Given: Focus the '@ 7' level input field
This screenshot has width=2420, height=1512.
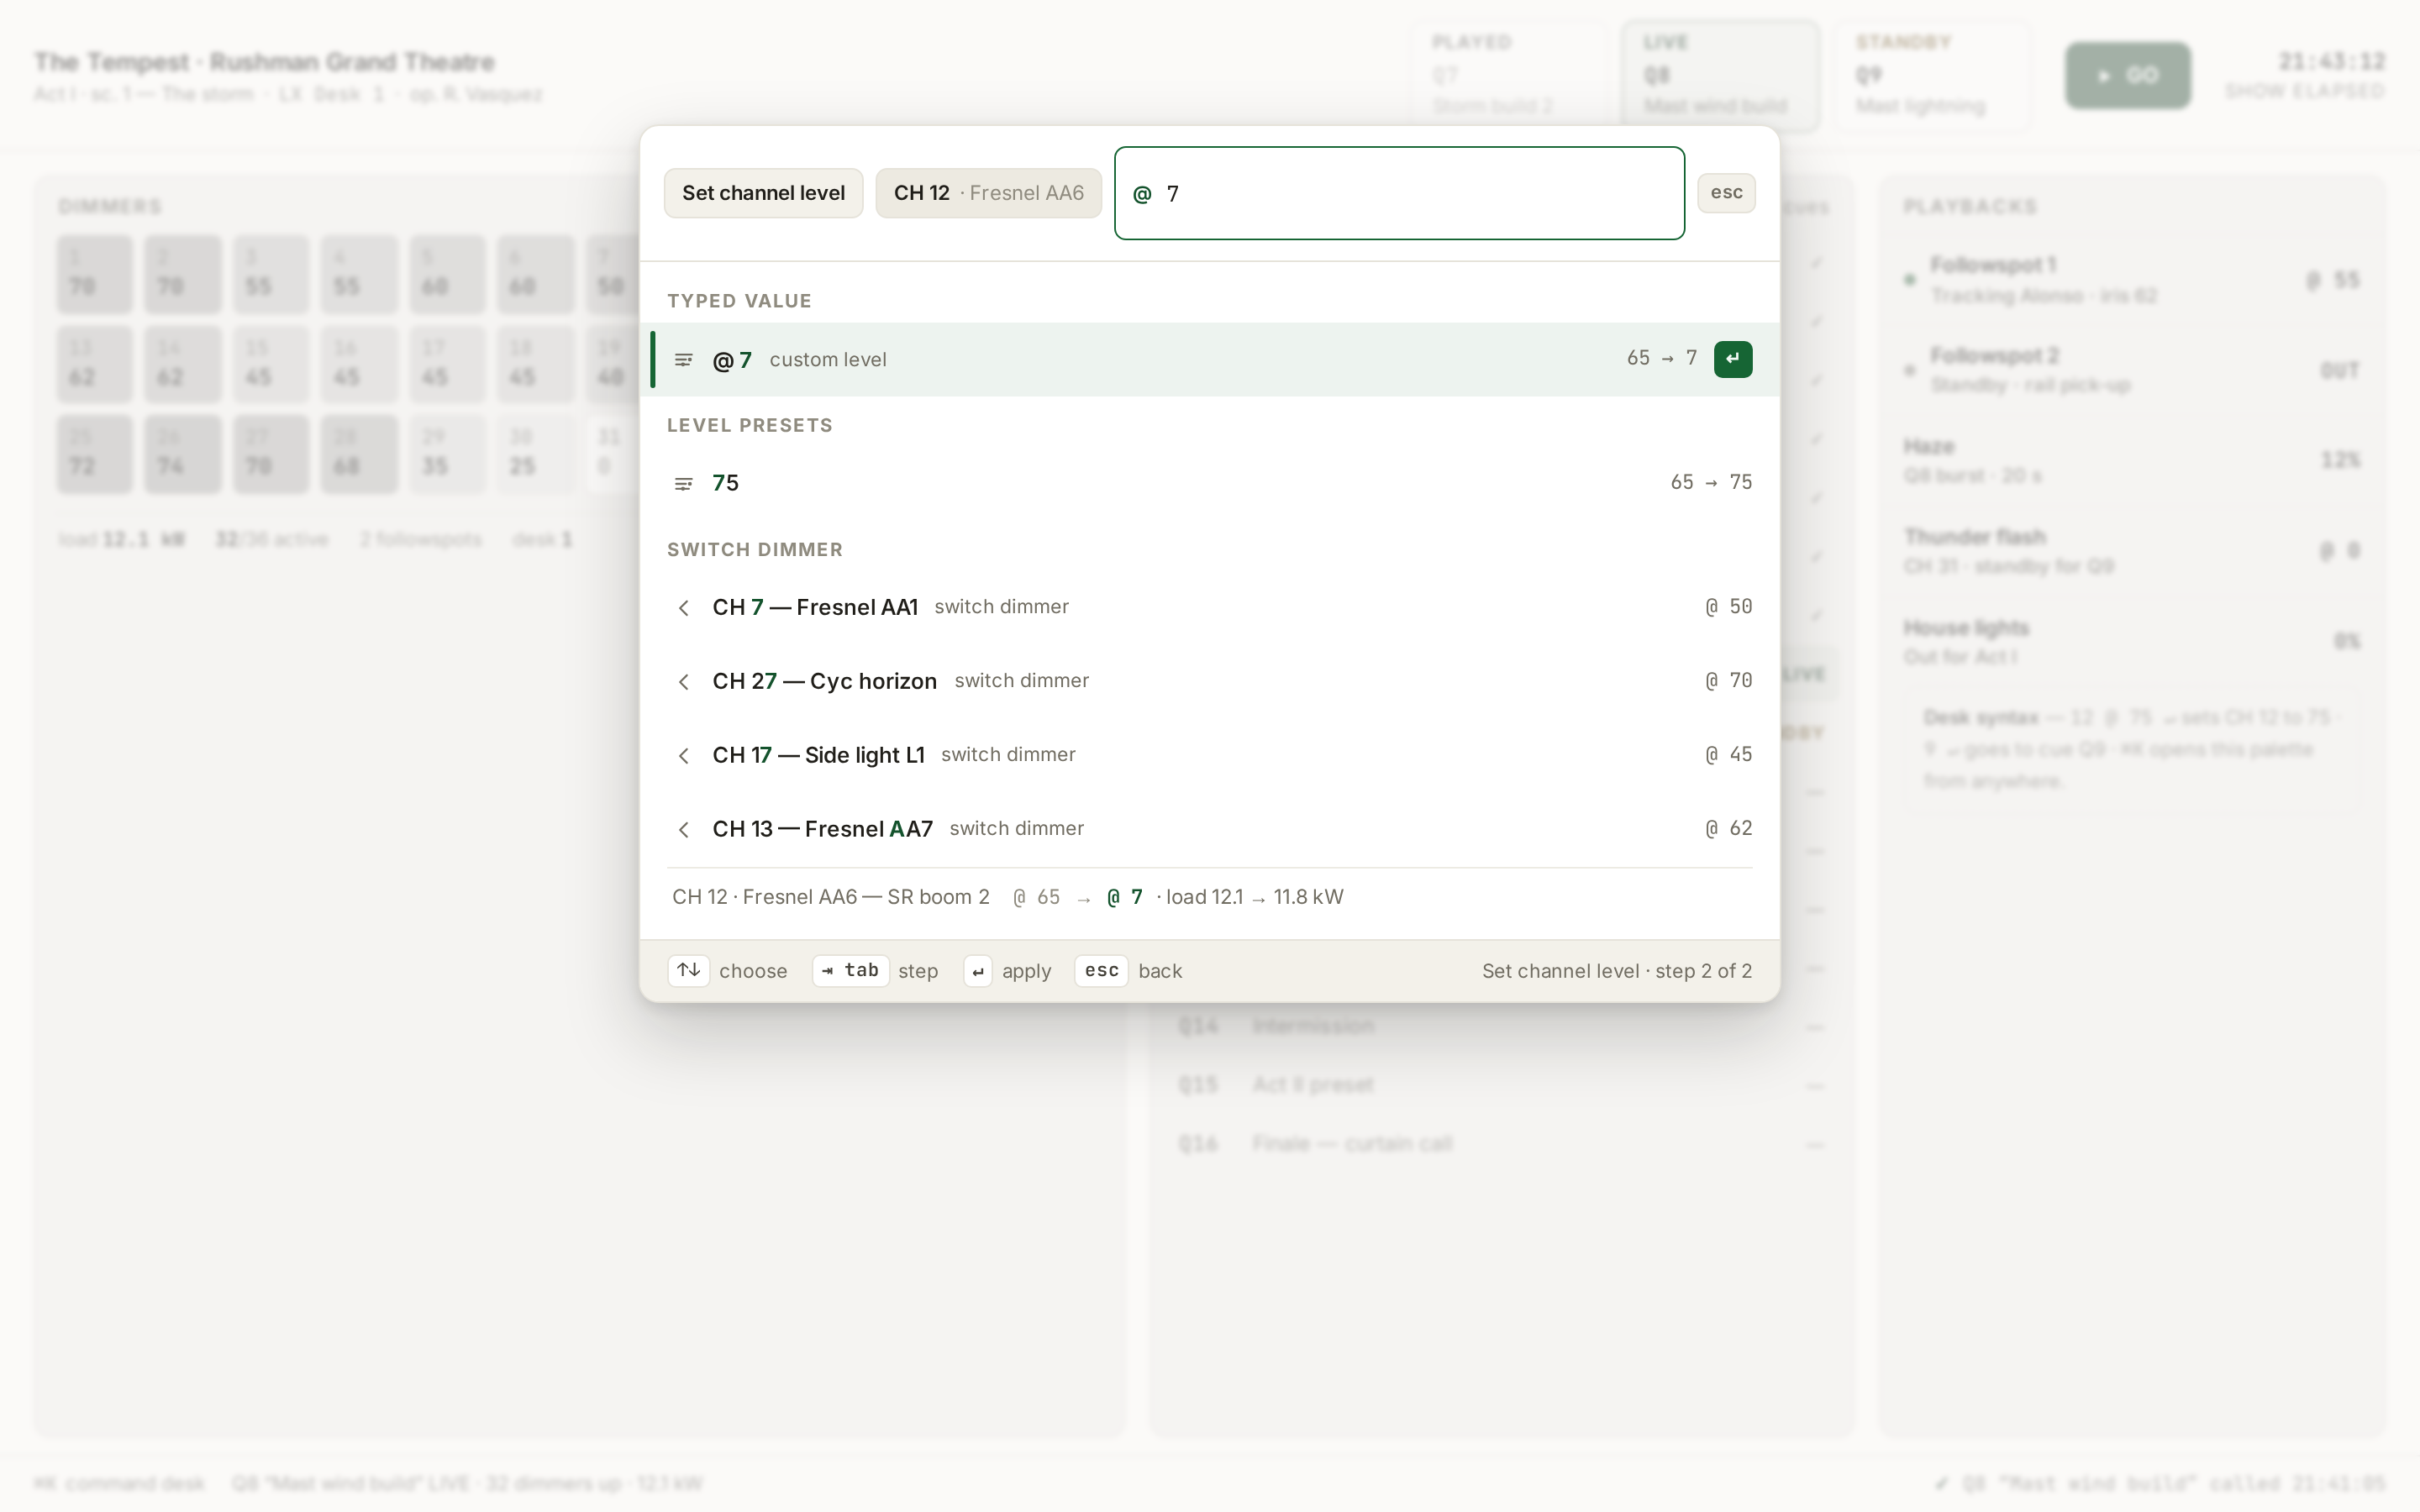Looking at the screenshot, I should click(x=1399, y=193).
